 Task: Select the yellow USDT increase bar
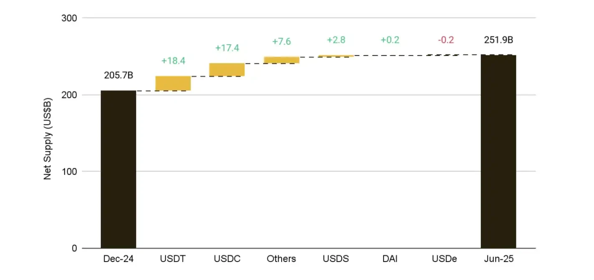[173, 83]
